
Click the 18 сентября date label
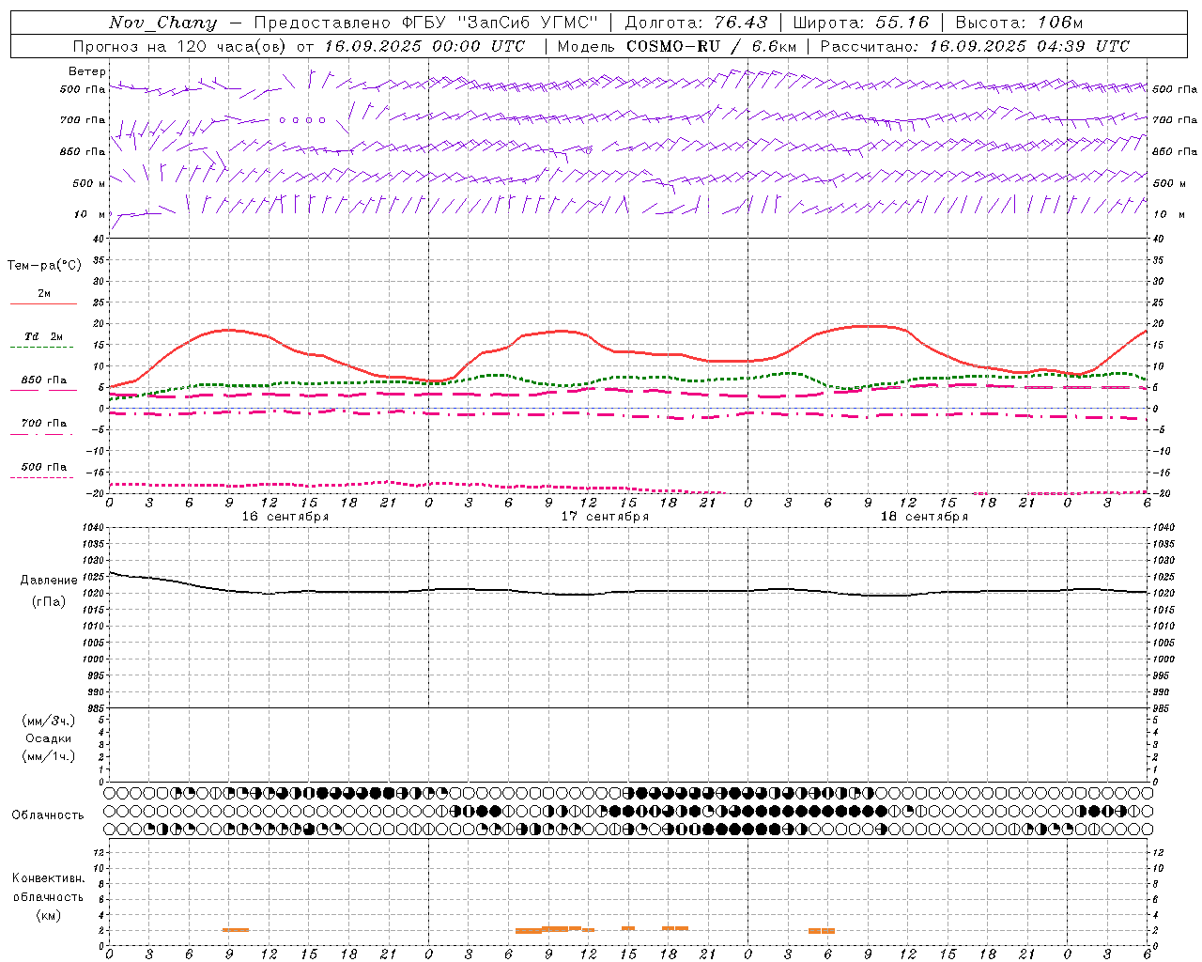click(x=924, y=517)
